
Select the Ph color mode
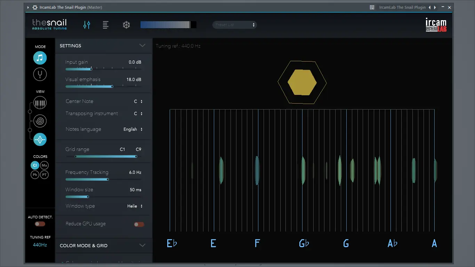(35, 175)
